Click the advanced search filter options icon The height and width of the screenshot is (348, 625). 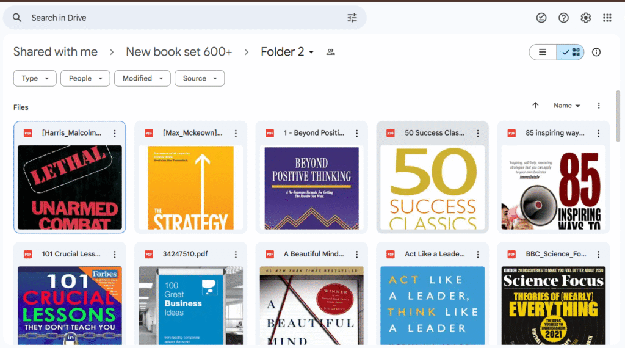click(x=352, y=18)
